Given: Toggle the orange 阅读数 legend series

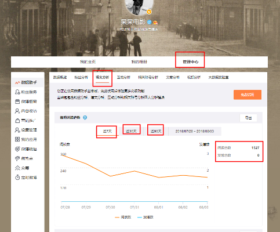Looking at the screenshot, I should (x=123, y=217).
